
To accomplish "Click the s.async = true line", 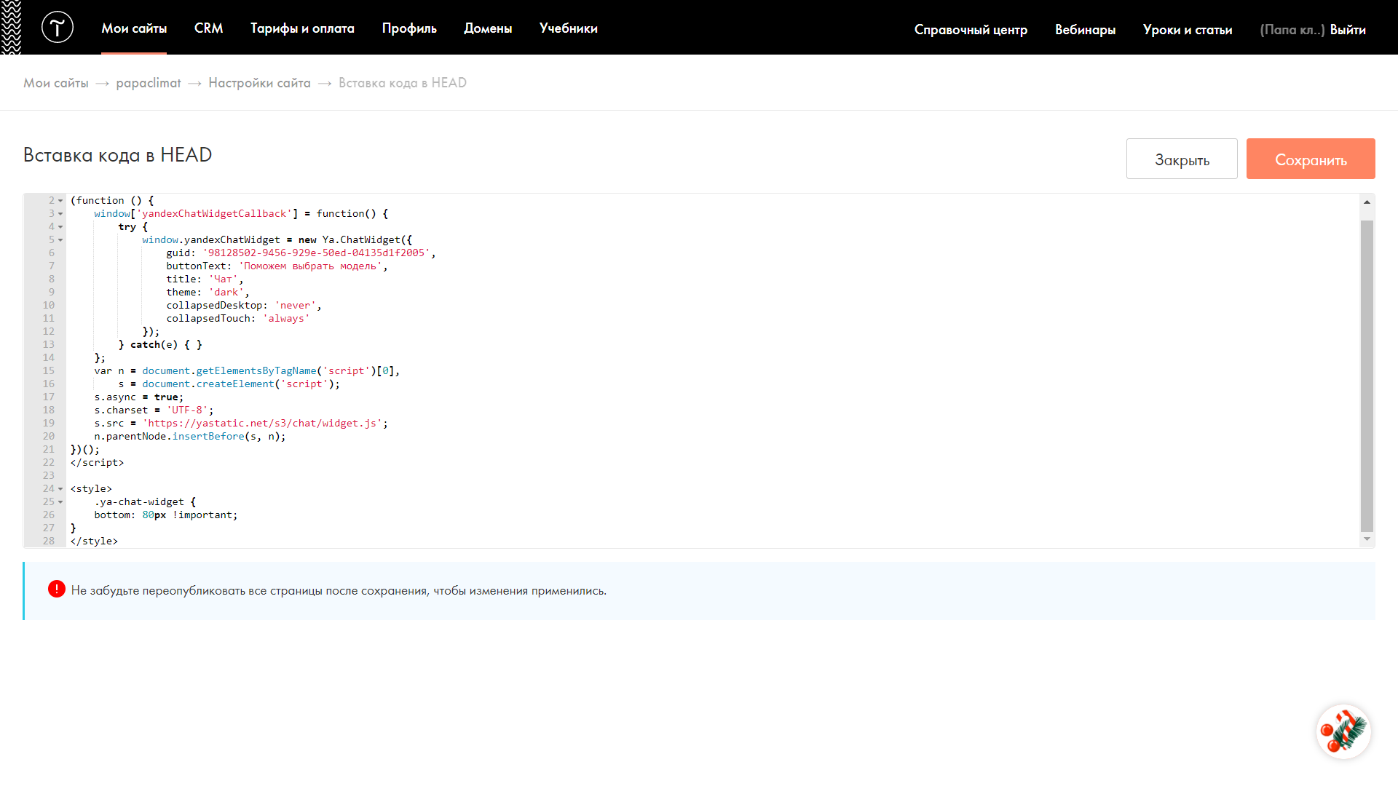I will coord(139,397).
